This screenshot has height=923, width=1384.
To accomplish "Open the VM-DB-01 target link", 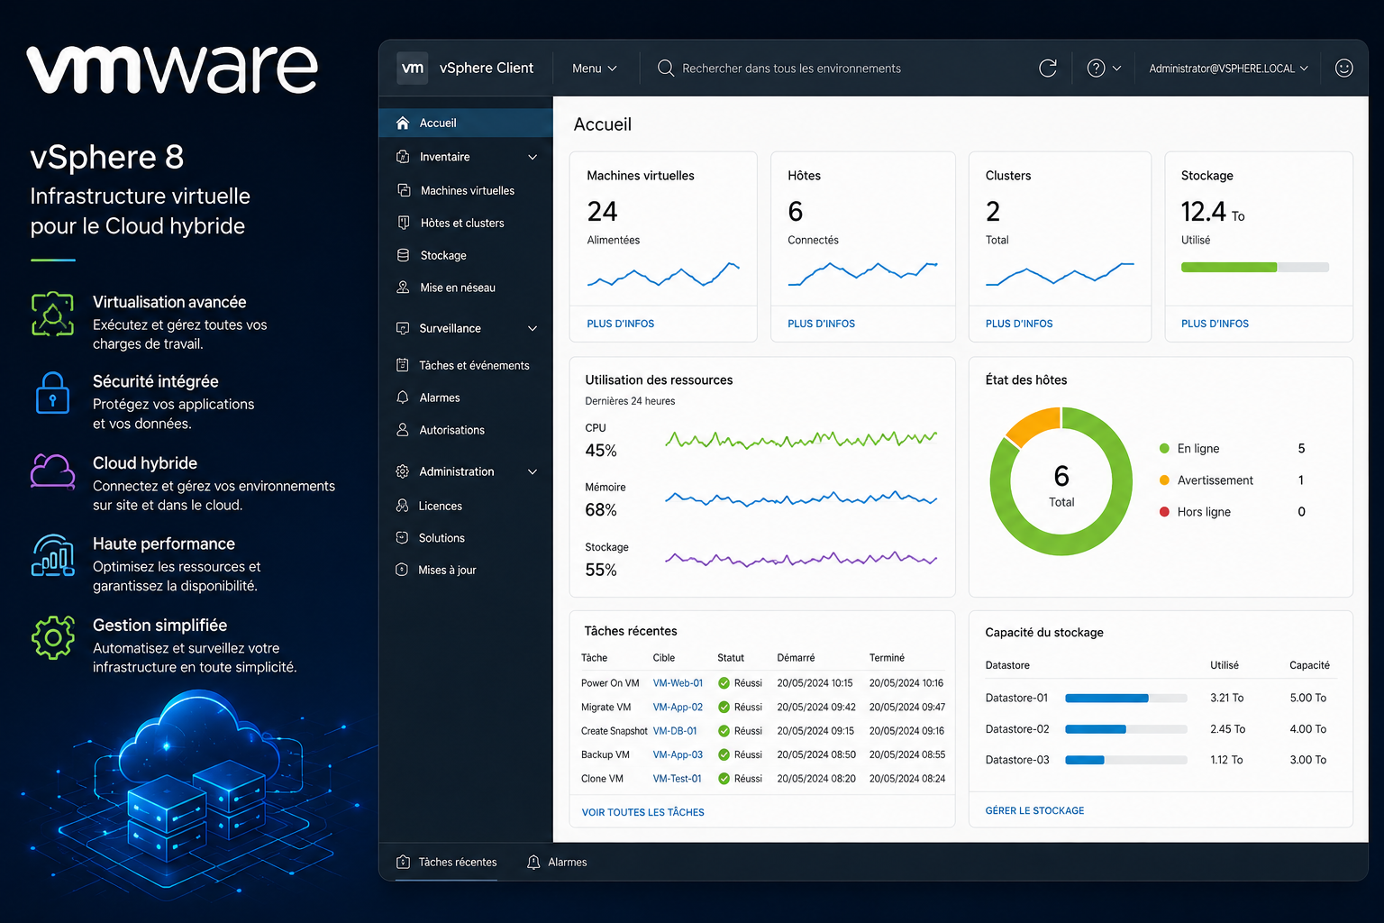I will coord(675,731).
